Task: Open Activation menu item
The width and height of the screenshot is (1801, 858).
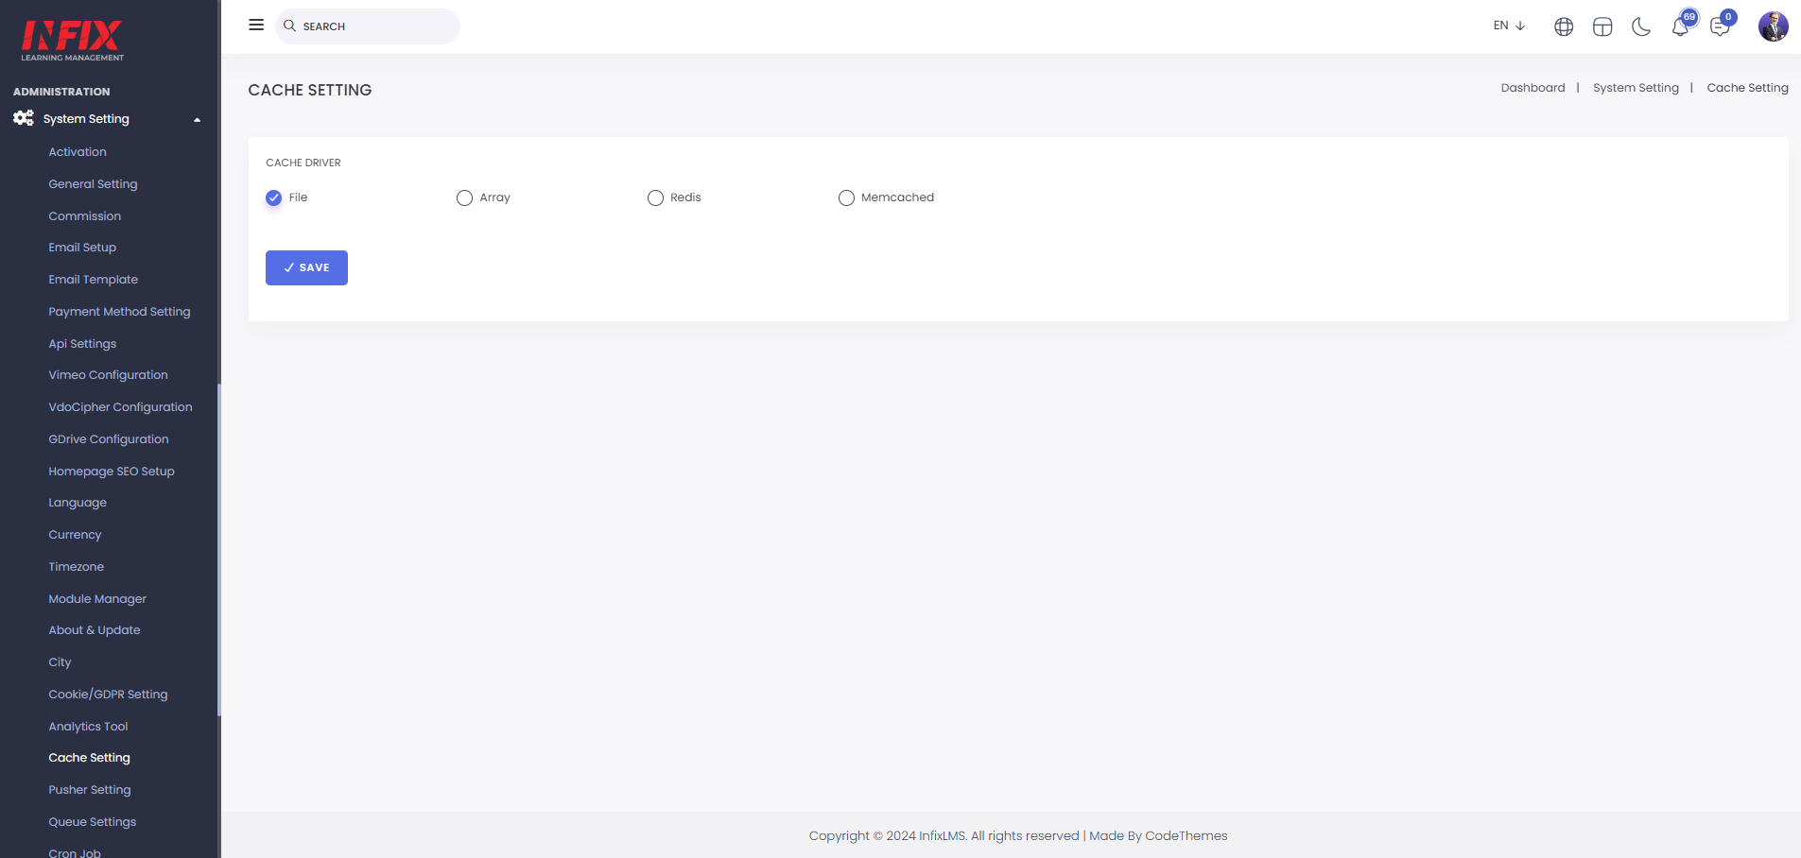Action: (78, 152)
